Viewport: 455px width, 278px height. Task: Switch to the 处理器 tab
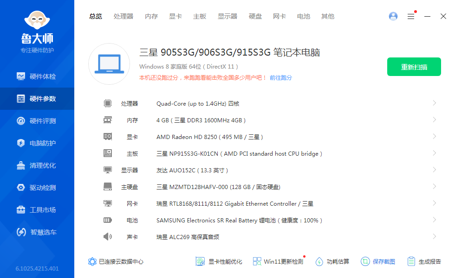(123, 17)
